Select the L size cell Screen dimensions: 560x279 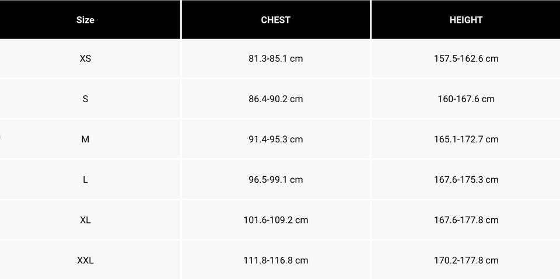[x=85, y=179]
